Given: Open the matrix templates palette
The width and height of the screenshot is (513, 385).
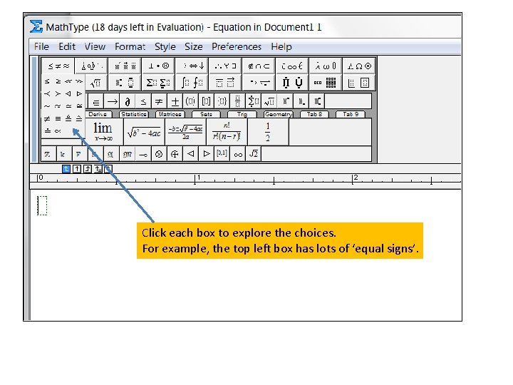Looking at the screenshot, I should click(x=325, y=83).
